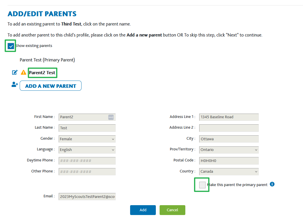The width and height of the screenshot is (303, 224).
Task: Click into the Email field
Action: point(87,196)
